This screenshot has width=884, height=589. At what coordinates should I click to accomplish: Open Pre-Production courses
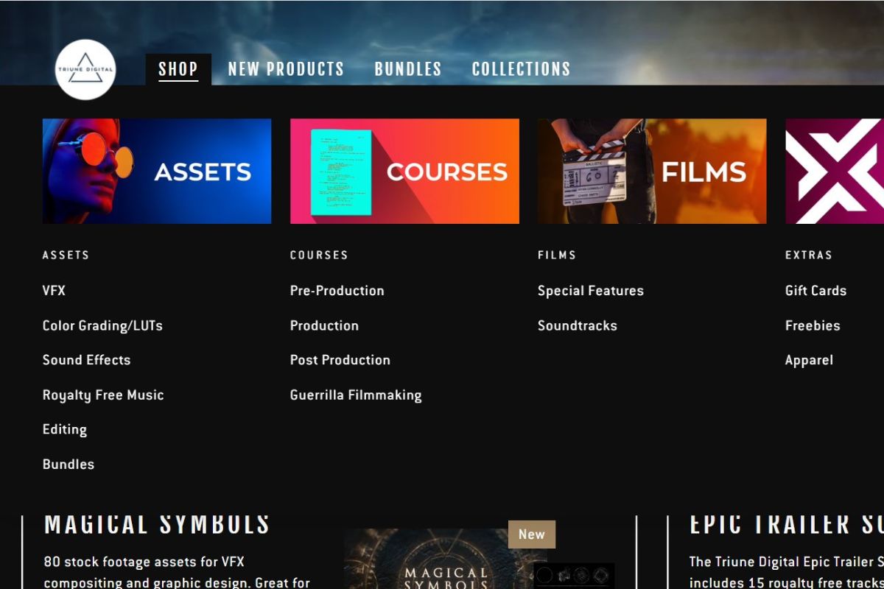pyautogui.click(x=337, y=291)
